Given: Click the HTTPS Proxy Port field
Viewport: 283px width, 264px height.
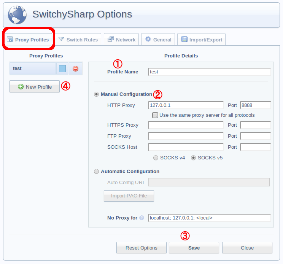Looking at the screenshot, I should point(255,125).
